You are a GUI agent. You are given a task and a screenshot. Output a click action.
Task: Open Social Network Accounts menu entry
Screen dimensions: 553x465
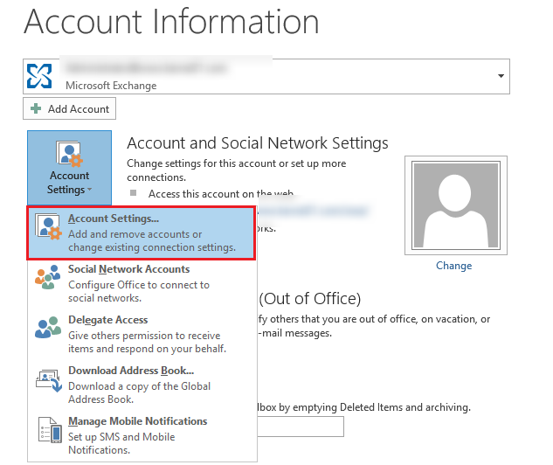coord(142,283)
